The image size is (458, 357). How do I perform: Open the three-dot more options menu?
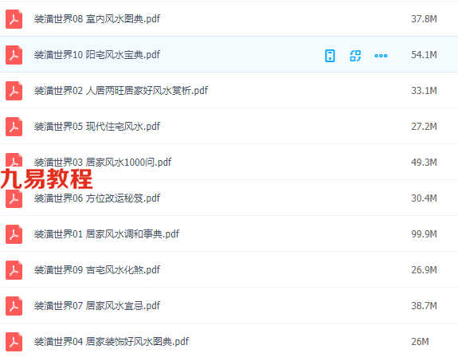(x=381, y=56)
